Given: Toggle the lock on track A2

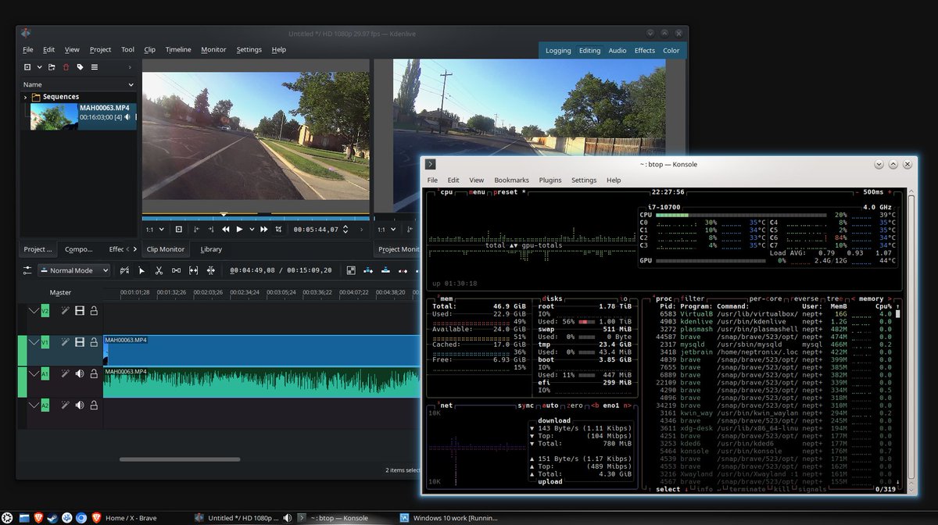Looking at the screenshot, I should (94, 405).
